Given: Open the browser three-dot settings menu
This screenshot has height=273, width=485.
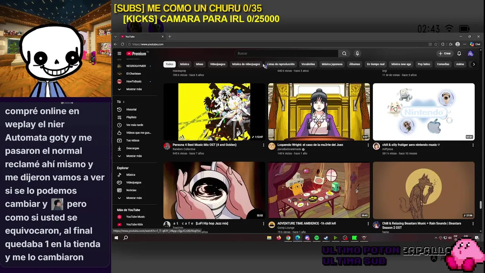Looking at the screenshot, I should click(465, 44).
